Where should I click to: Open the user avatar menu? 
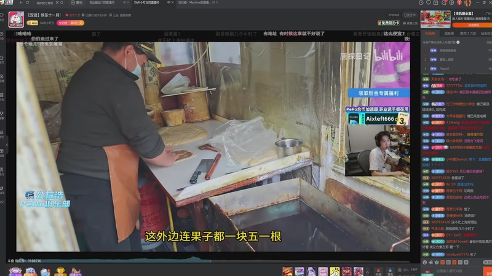[x=467, y=3]
